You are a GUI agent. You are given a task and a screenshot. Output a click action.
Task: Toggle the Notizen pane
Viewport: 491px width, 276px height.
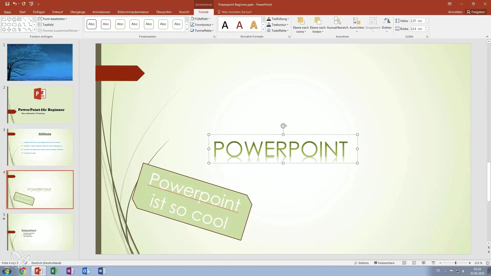361,263
